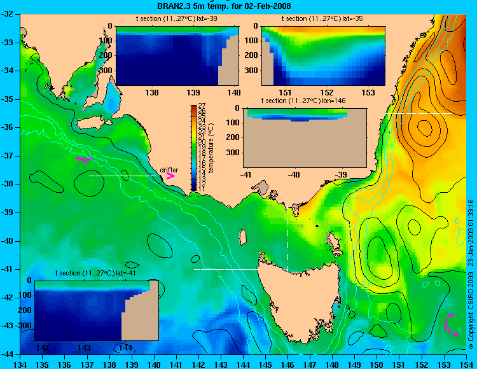Image resolution: width=477 pixels, height=369 pixels.
Task: Click the '-41' tick under the lon=146 section
Action: pyautogui.click(x=247, y=174)
